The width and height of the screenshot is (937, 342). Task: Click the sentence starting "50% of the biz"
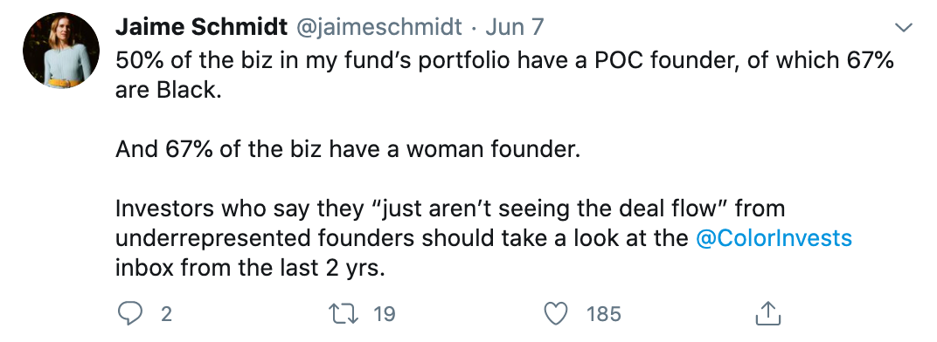tap(504, 75)
